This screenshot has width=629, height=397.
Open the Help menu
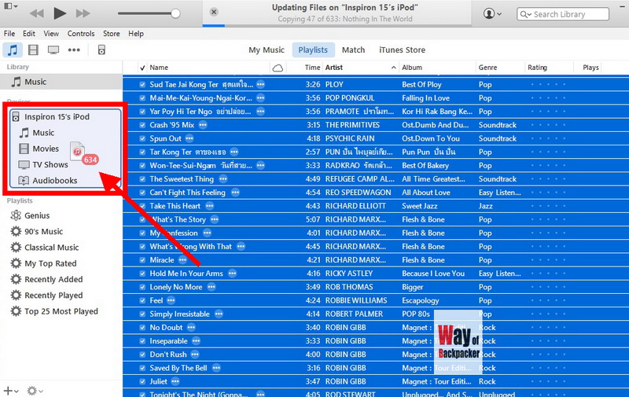(x=136, y=34)
